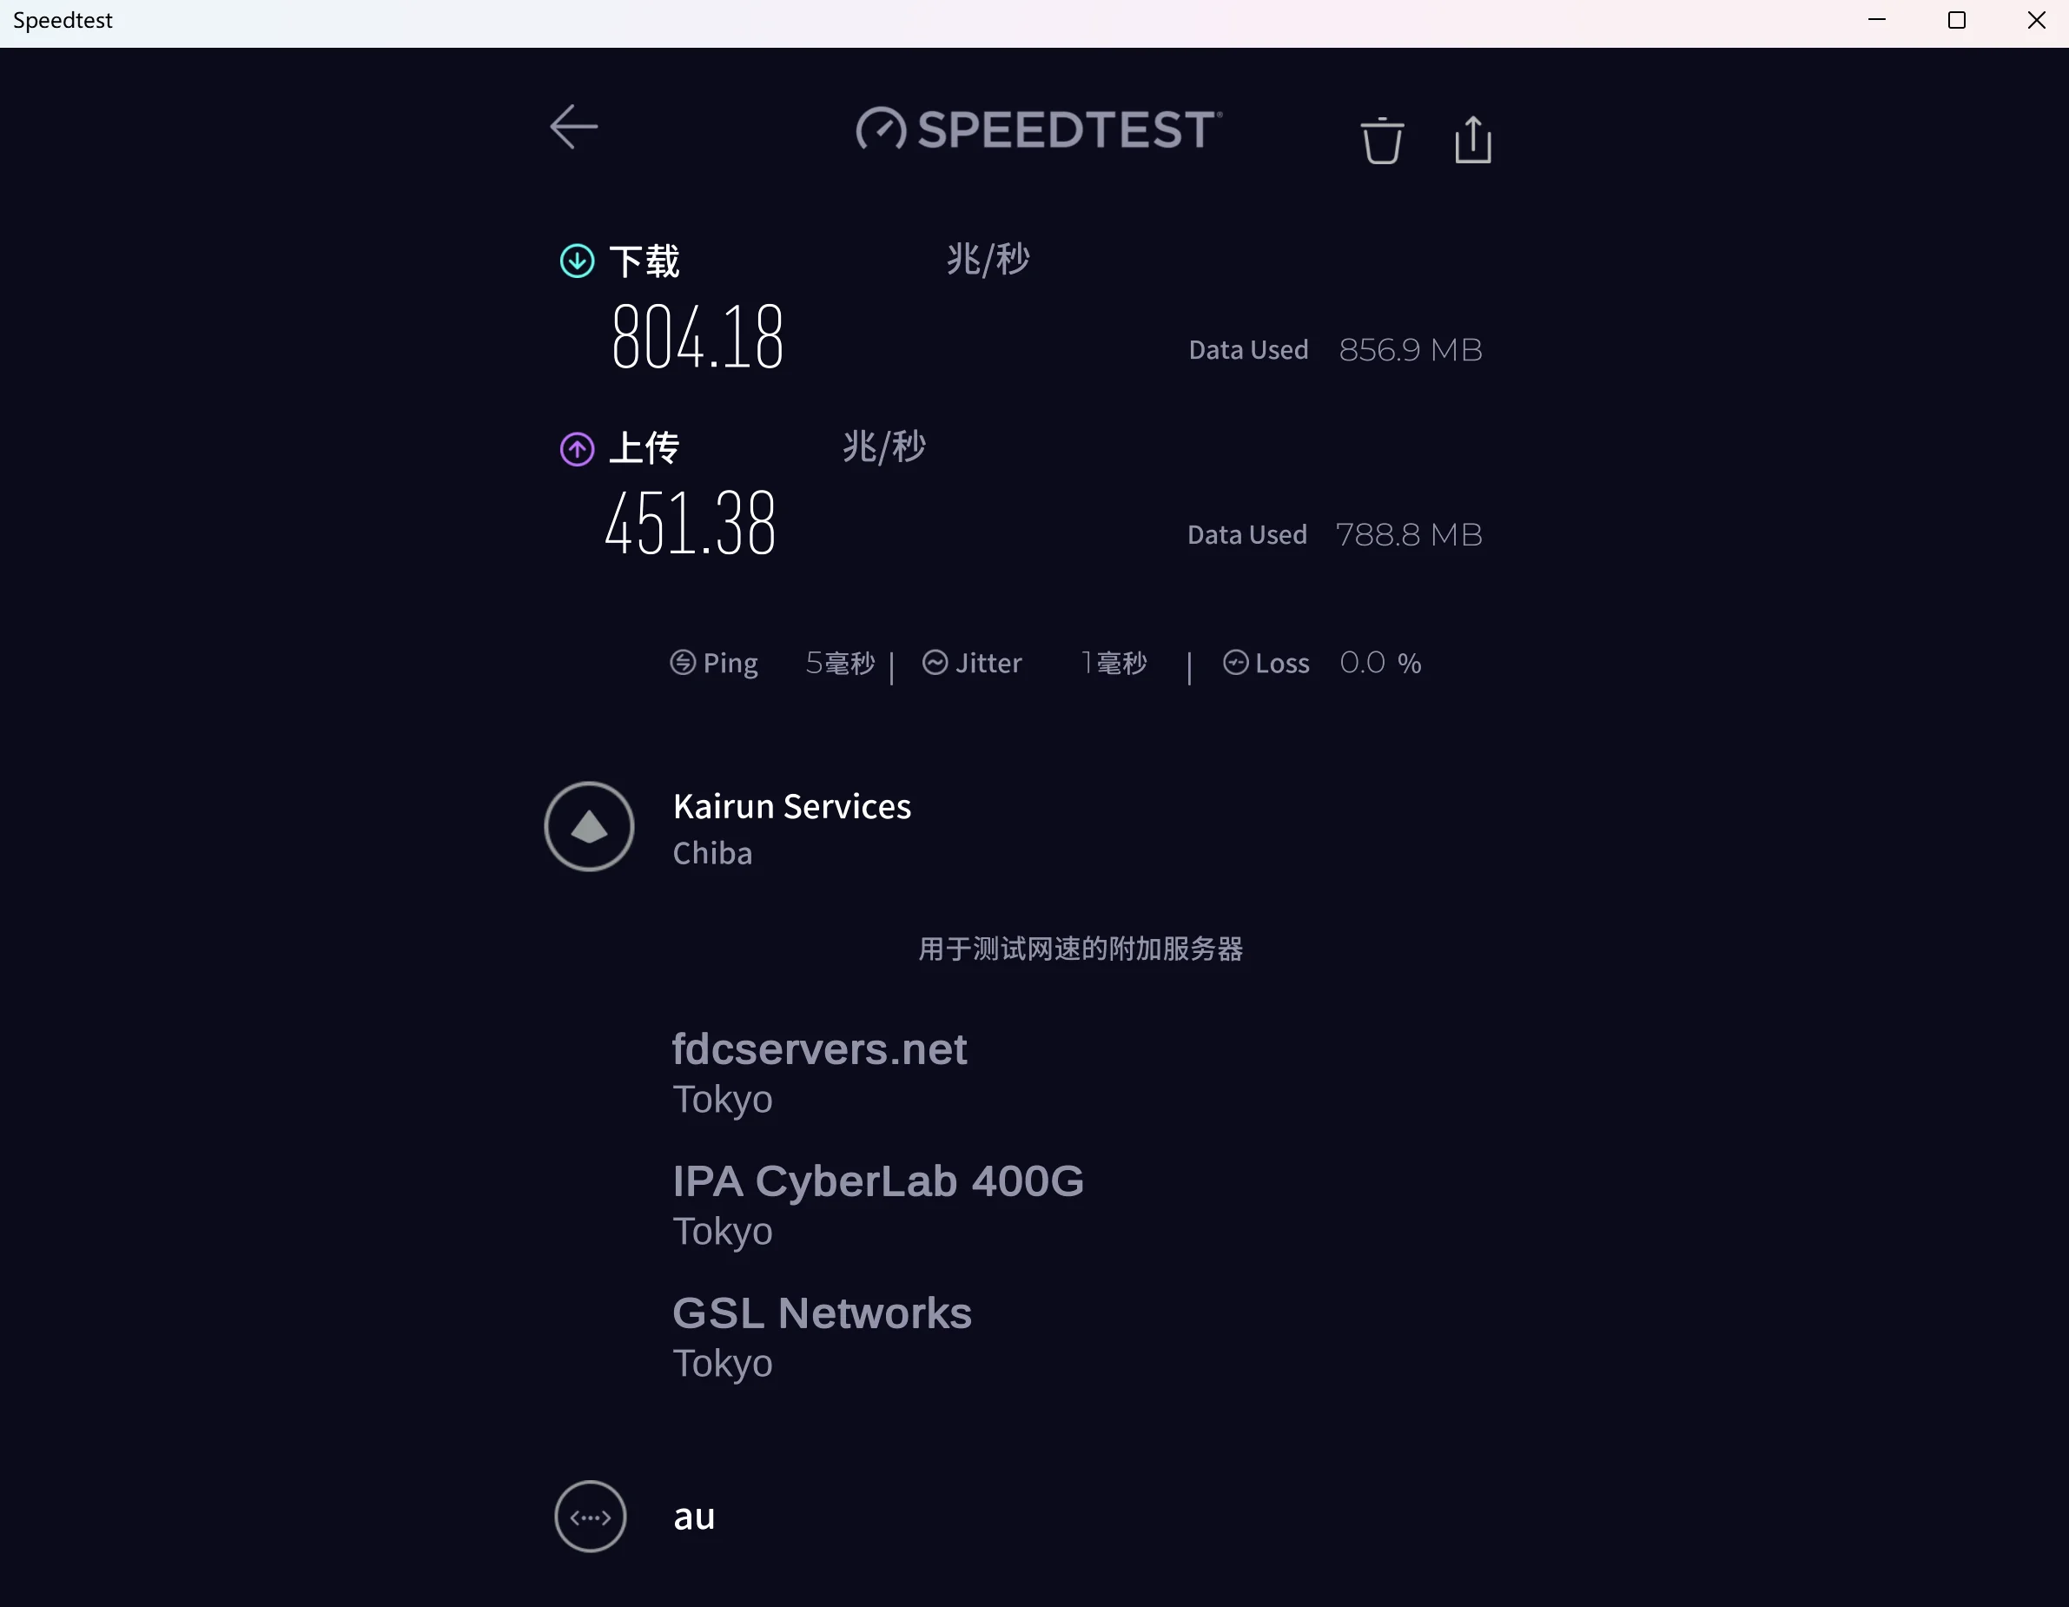The image size is (2069, 1607).
Task: Select the fdcservers.net Tokyo server
Action: (818, 1072)
